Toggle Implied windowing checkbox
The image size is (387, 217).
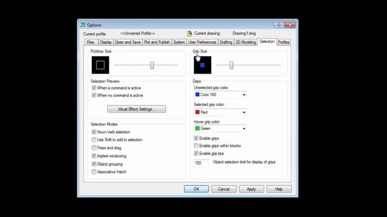tap(94, 156)
